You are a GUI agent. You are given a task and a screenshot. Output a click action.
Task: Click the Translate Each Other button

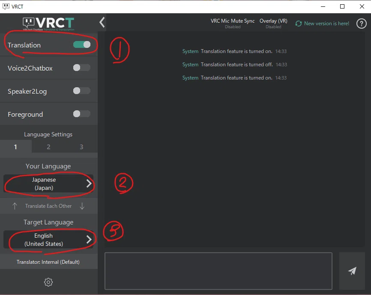pos(48,206)
